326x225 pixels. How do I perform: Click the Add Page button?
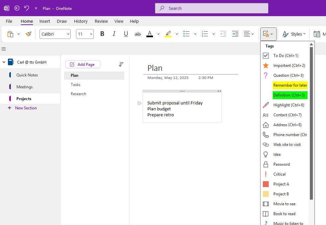pyautogui.click(x=83, y=64)
